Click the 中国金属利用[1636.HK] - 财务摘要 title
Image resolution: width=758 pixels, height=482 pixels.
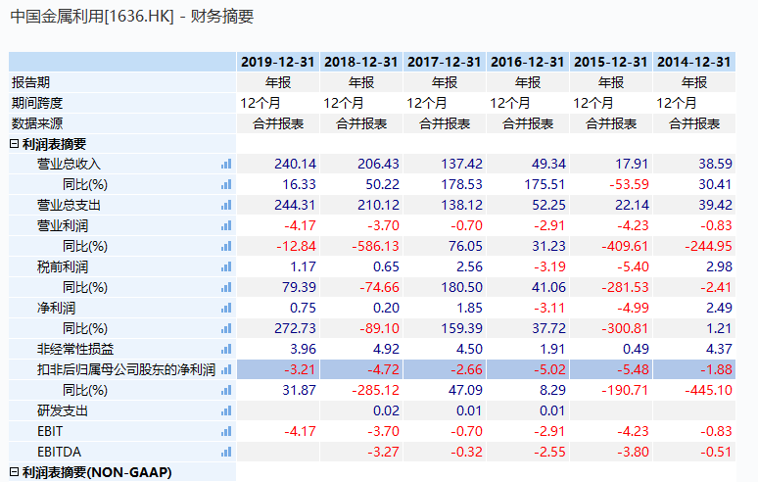point(131,17)
